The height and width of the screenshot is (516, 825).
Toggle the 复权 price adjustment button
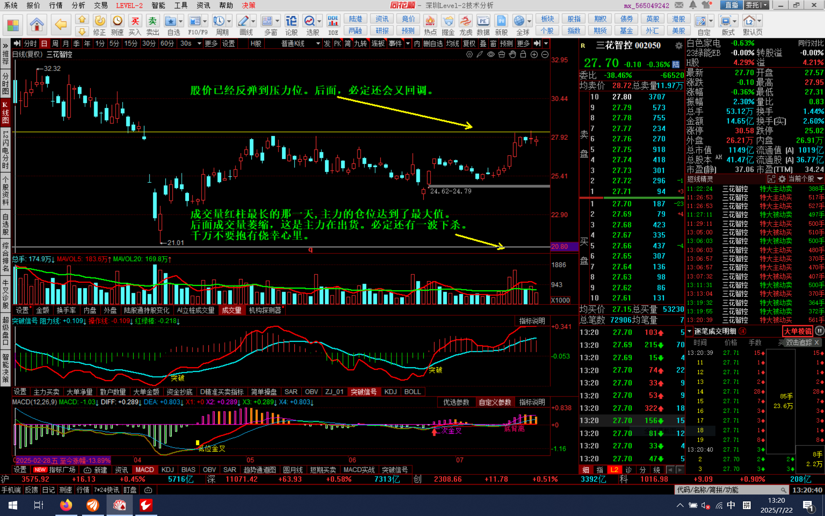click(x=469, y=43)
